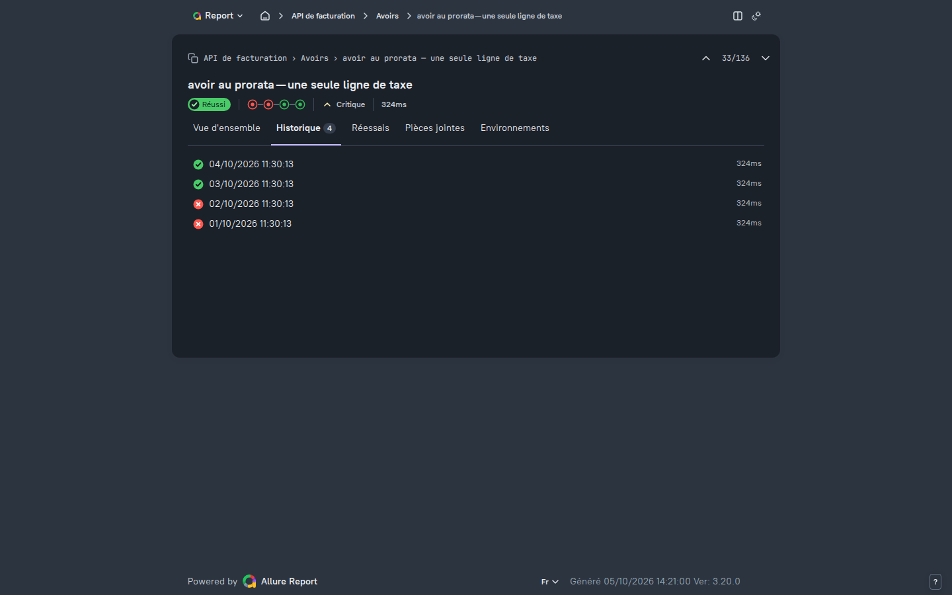Click passed status icon for 03/10/2026 run
The width and height of the screenshot is (952, 595).
point(198,184)
